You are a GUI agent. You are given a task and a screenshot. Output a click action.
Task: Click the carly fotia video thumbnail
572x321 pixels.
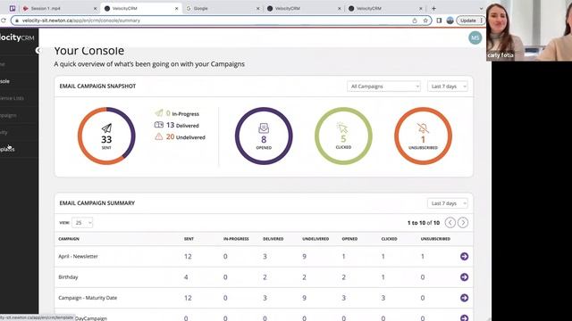[529, 30]
